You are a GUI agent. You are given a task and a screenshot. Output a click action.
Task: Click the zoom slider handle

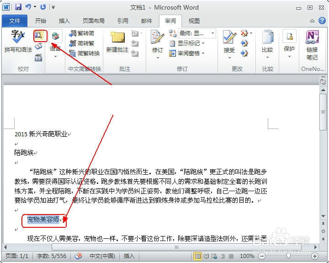[288, 256]
